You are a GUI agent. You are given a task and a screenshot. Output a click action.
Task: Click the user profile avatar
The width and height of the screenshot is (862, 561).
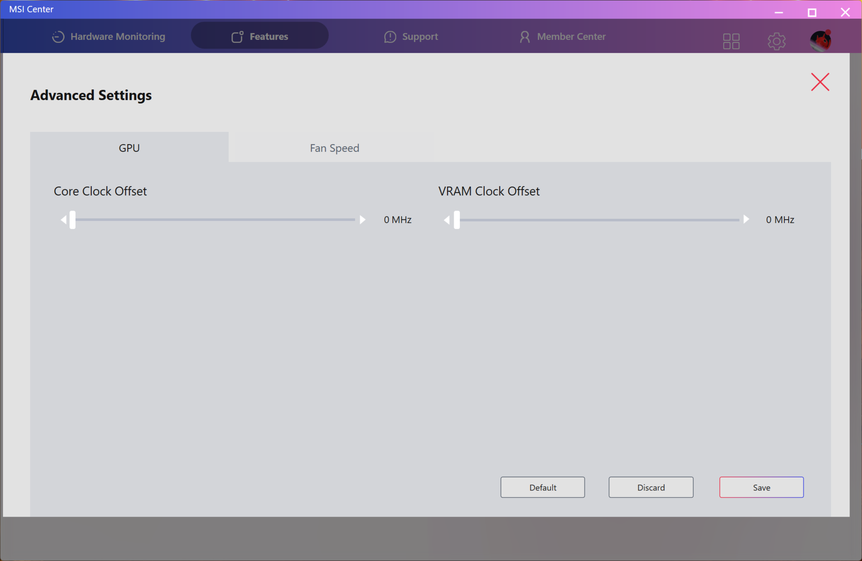point(820,41)
